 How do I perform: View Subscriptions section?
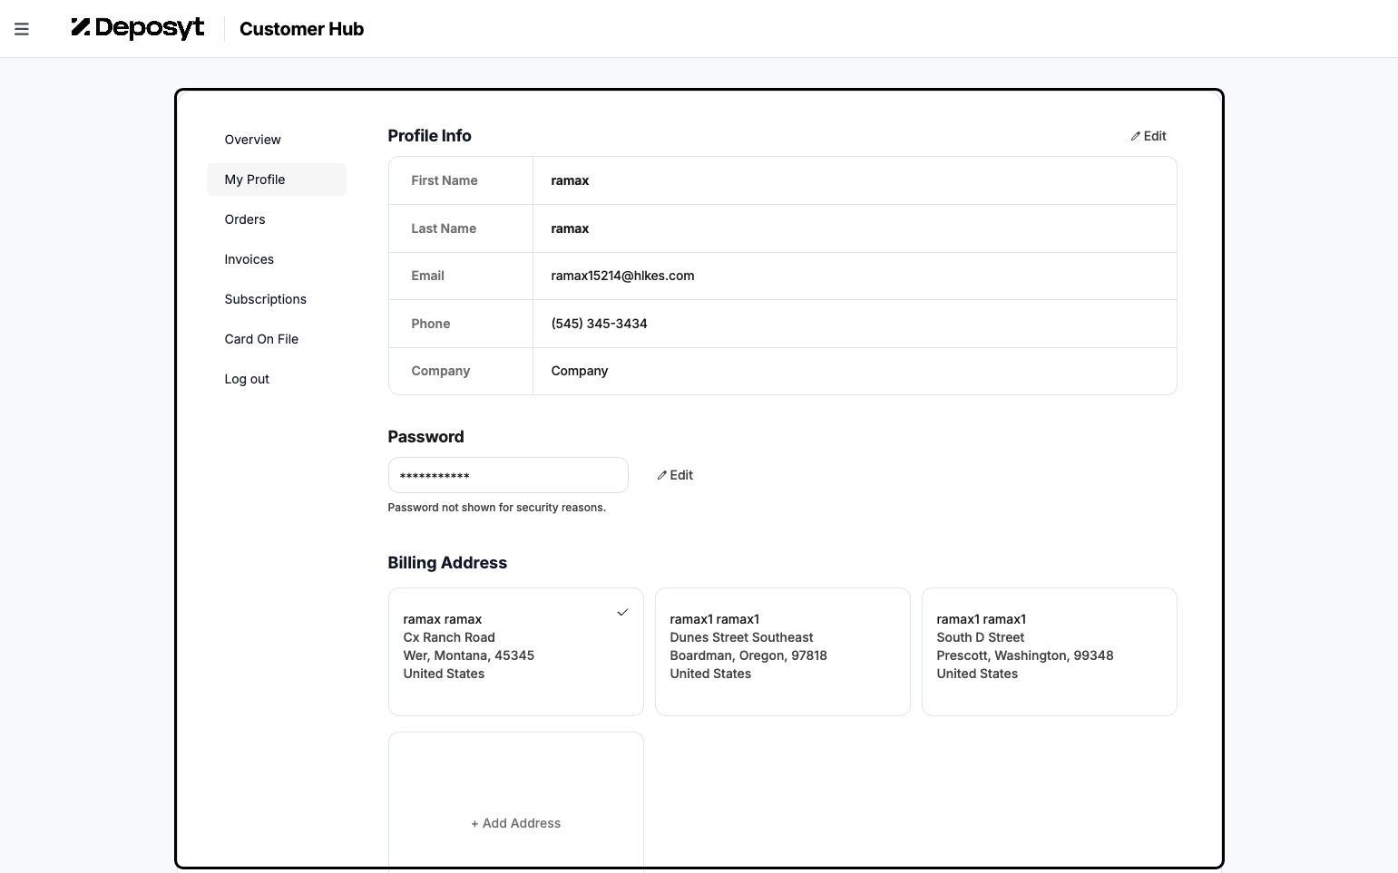(277, 299)
